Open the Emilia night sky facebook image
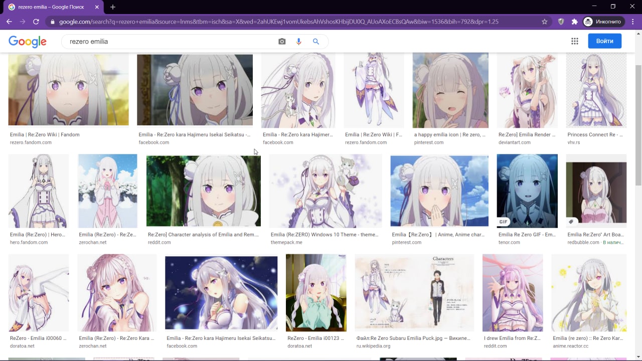 (221, 293)
